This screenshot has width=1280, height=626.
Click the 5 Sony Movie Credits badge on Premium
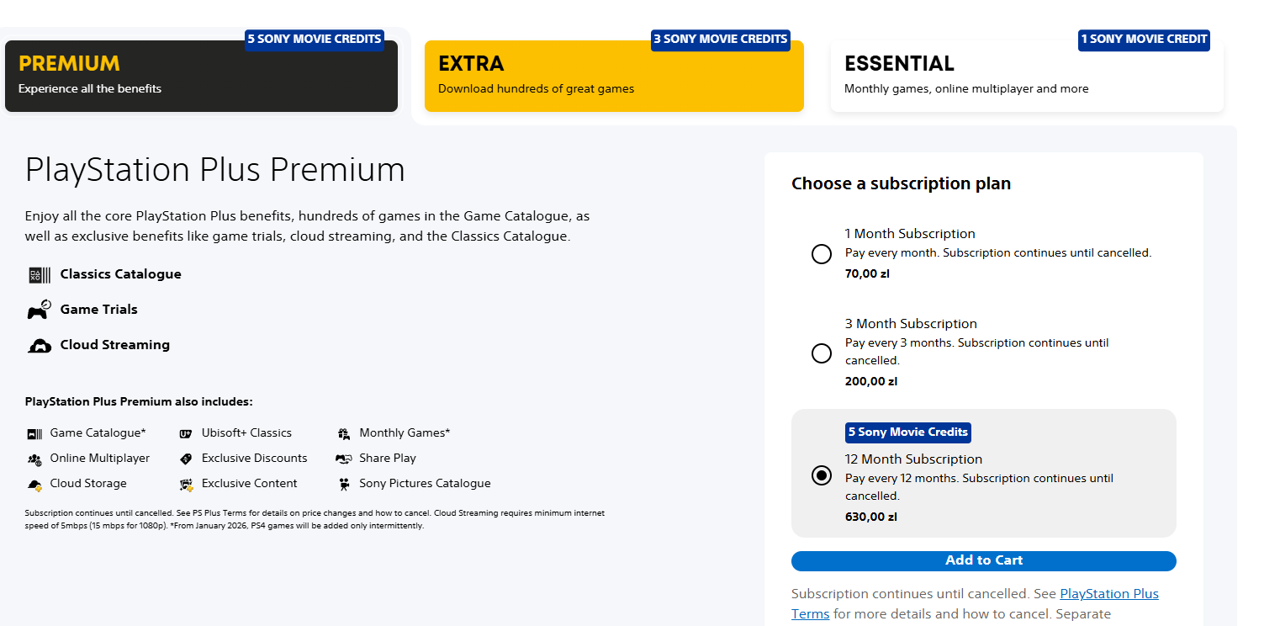coord(315,40)
